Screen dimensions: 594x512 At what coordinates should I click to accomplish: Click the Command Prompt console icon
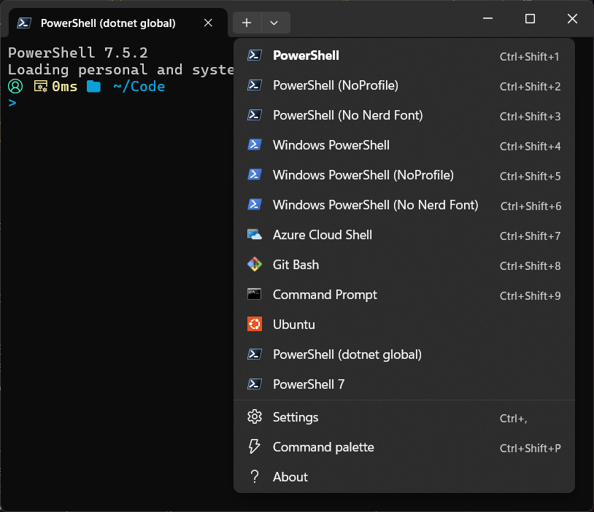(254, 294)
